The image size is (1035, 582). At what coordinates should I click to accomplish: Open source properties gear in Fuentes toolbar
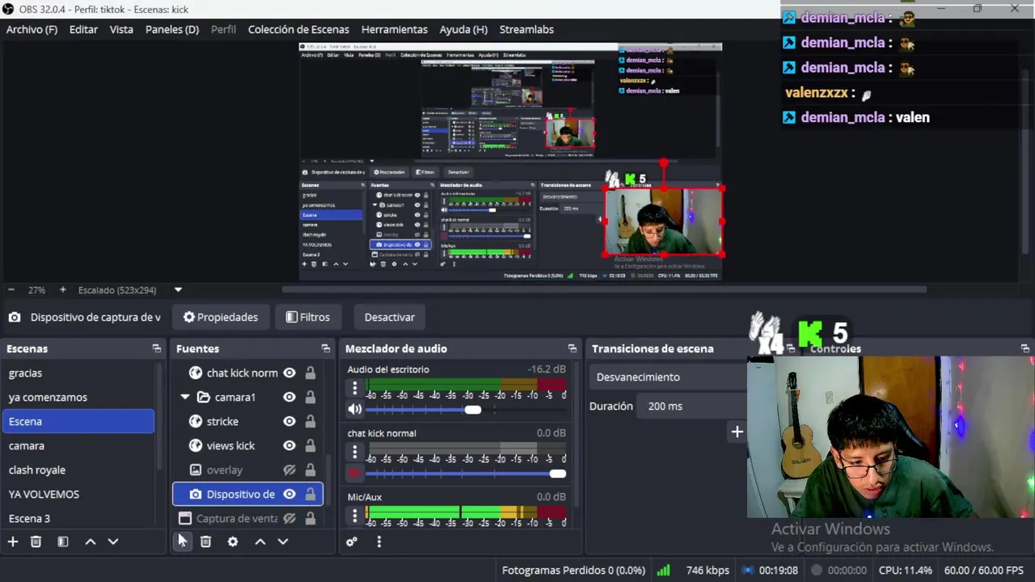pyautogui.click(x=233, y=542)
